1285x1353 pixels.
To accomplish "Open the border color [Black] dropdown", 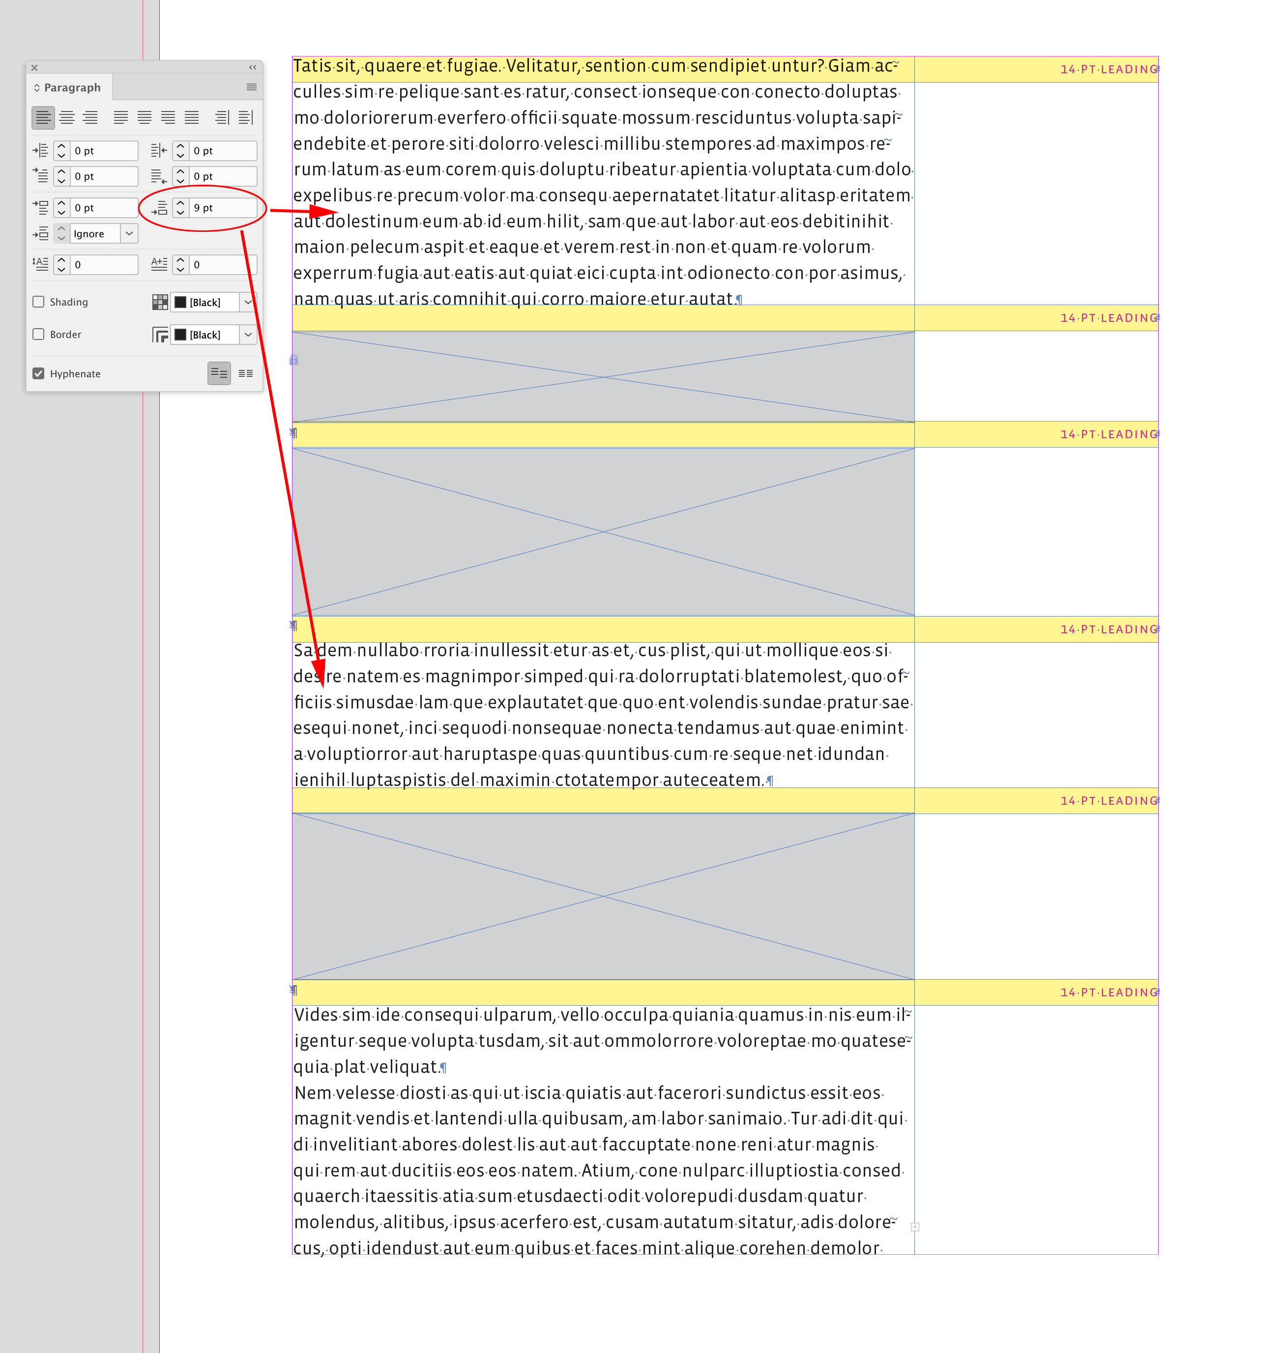I will [x=248, y=335].
